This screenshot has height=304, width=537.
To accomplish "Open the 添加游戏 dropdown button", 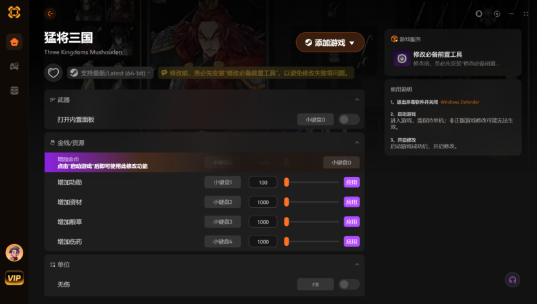I will 330,43.
